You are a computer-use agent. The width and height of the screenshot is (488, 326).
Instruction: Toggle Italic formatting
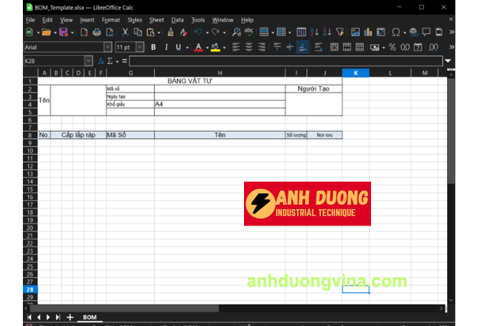click(166, 47)
